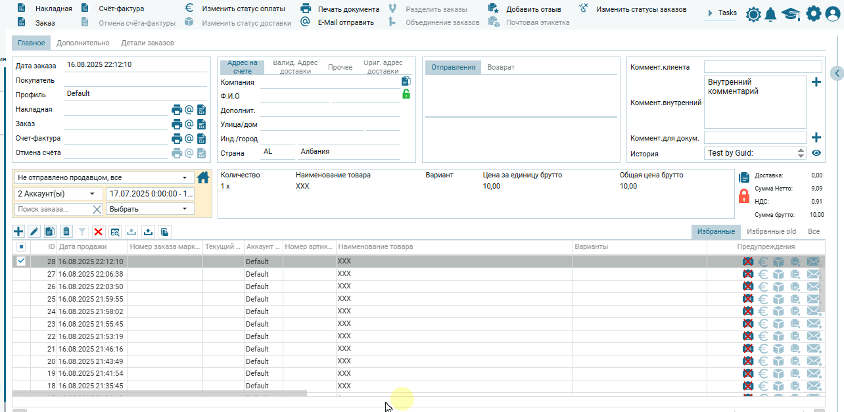Toggle the select-all checkbox in grid header
844x412 pixels.
point(21,247)
